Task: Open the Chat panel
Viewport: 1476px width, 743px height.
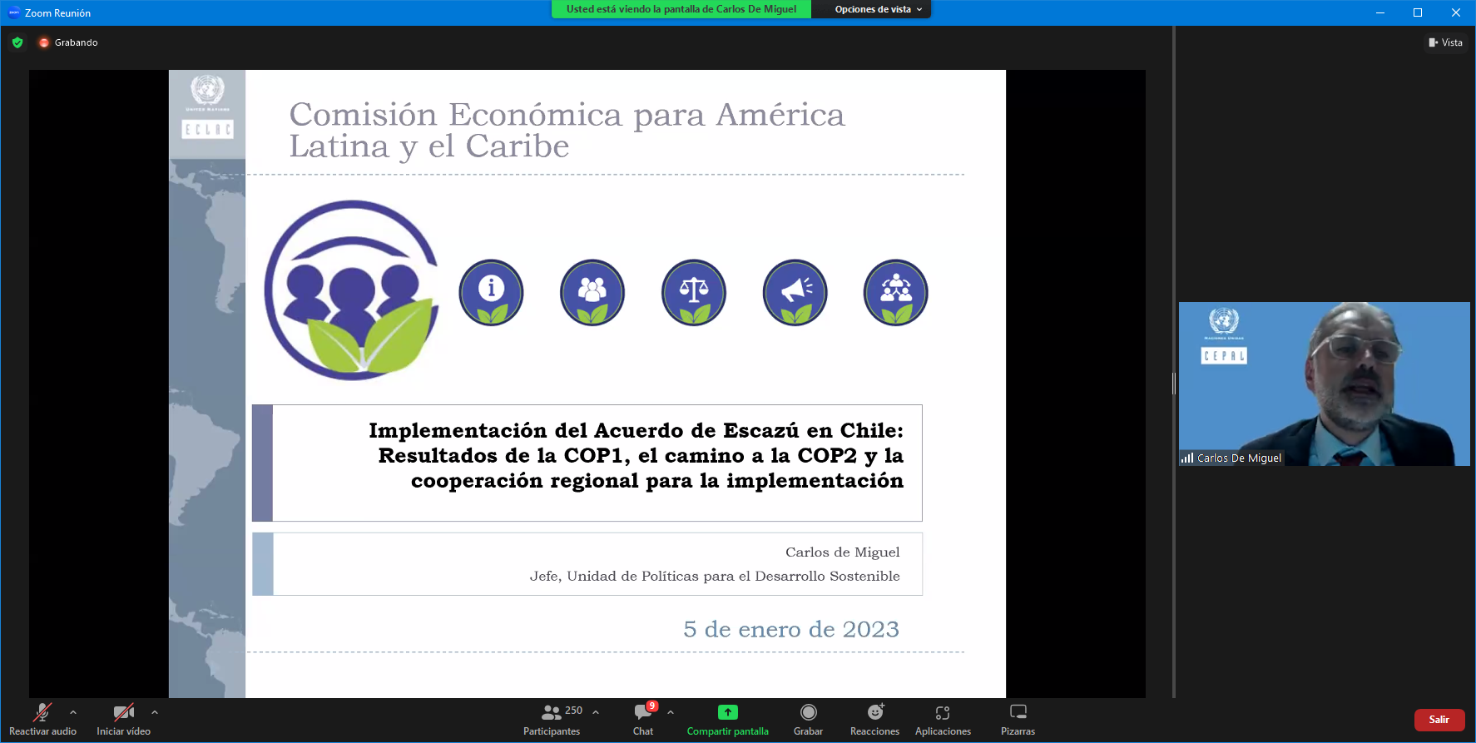Action: [643, 720]
